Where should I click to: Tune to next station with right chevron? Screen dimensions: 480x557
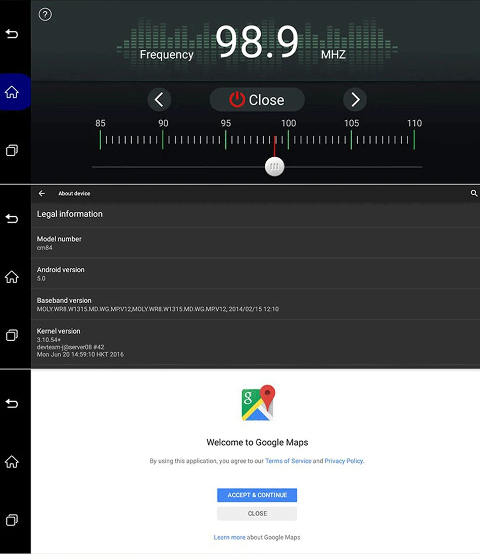pyautogui.click(x=355, y=100)
